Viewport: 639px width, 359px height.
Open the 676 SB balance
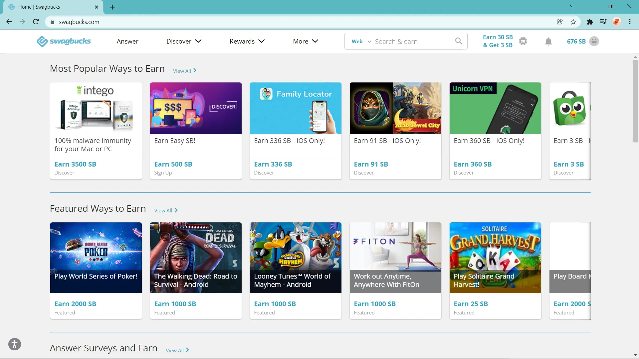pyautogui.click(x=576, y=42)
